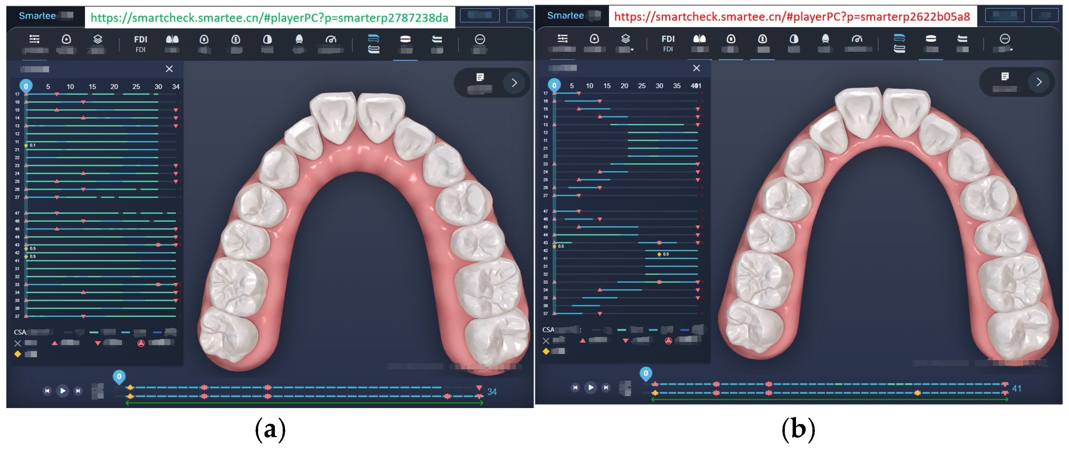1069x449 pixels.
Task: Click the right window URL ending 2622b05a8
Action: coord(792,17)
